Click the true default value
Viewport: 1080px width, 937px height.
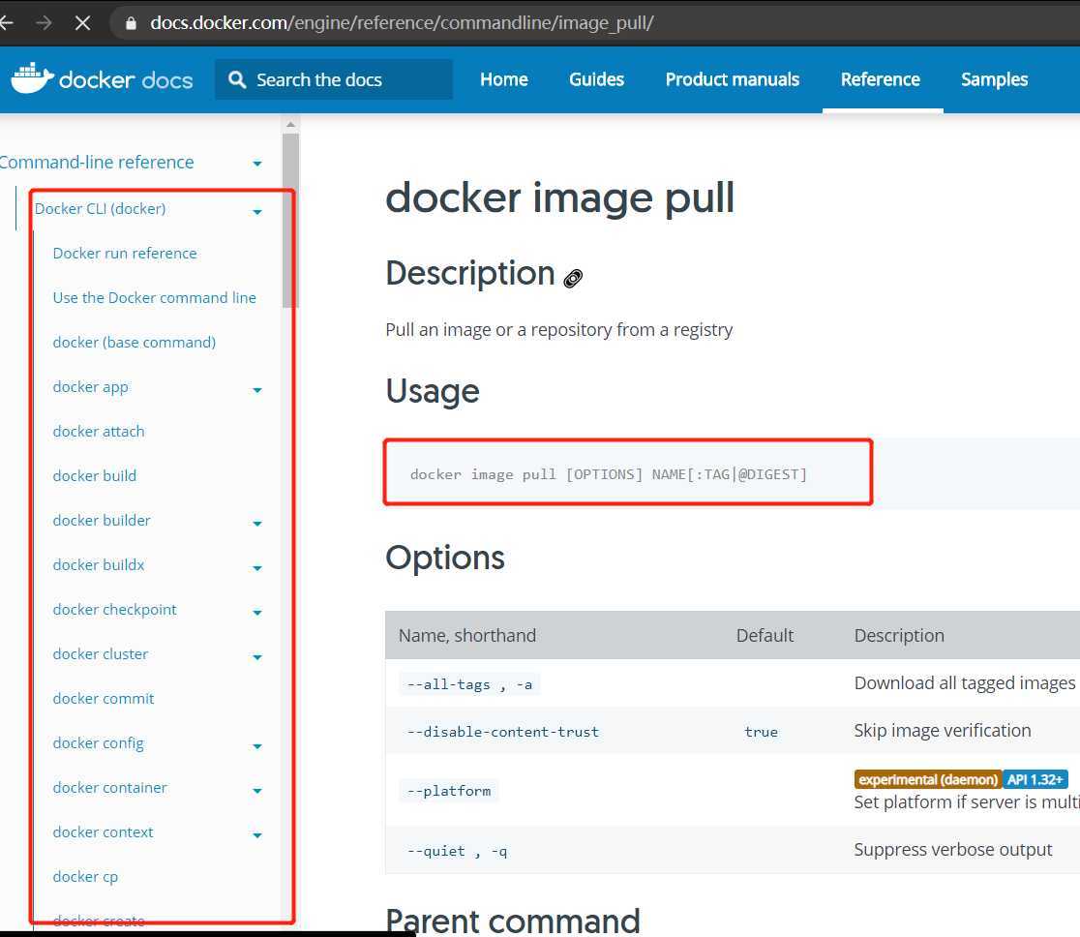click(761, 732)
